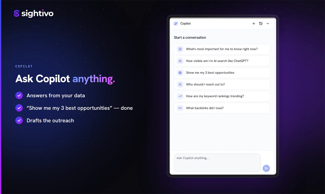Click the "Start a conversation" heading

click(x=190, y=38)
